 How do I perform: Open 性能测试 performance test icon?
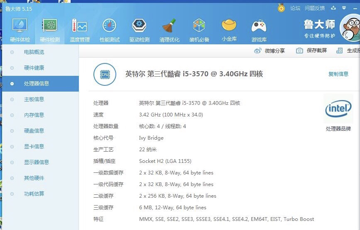[110, 30]
